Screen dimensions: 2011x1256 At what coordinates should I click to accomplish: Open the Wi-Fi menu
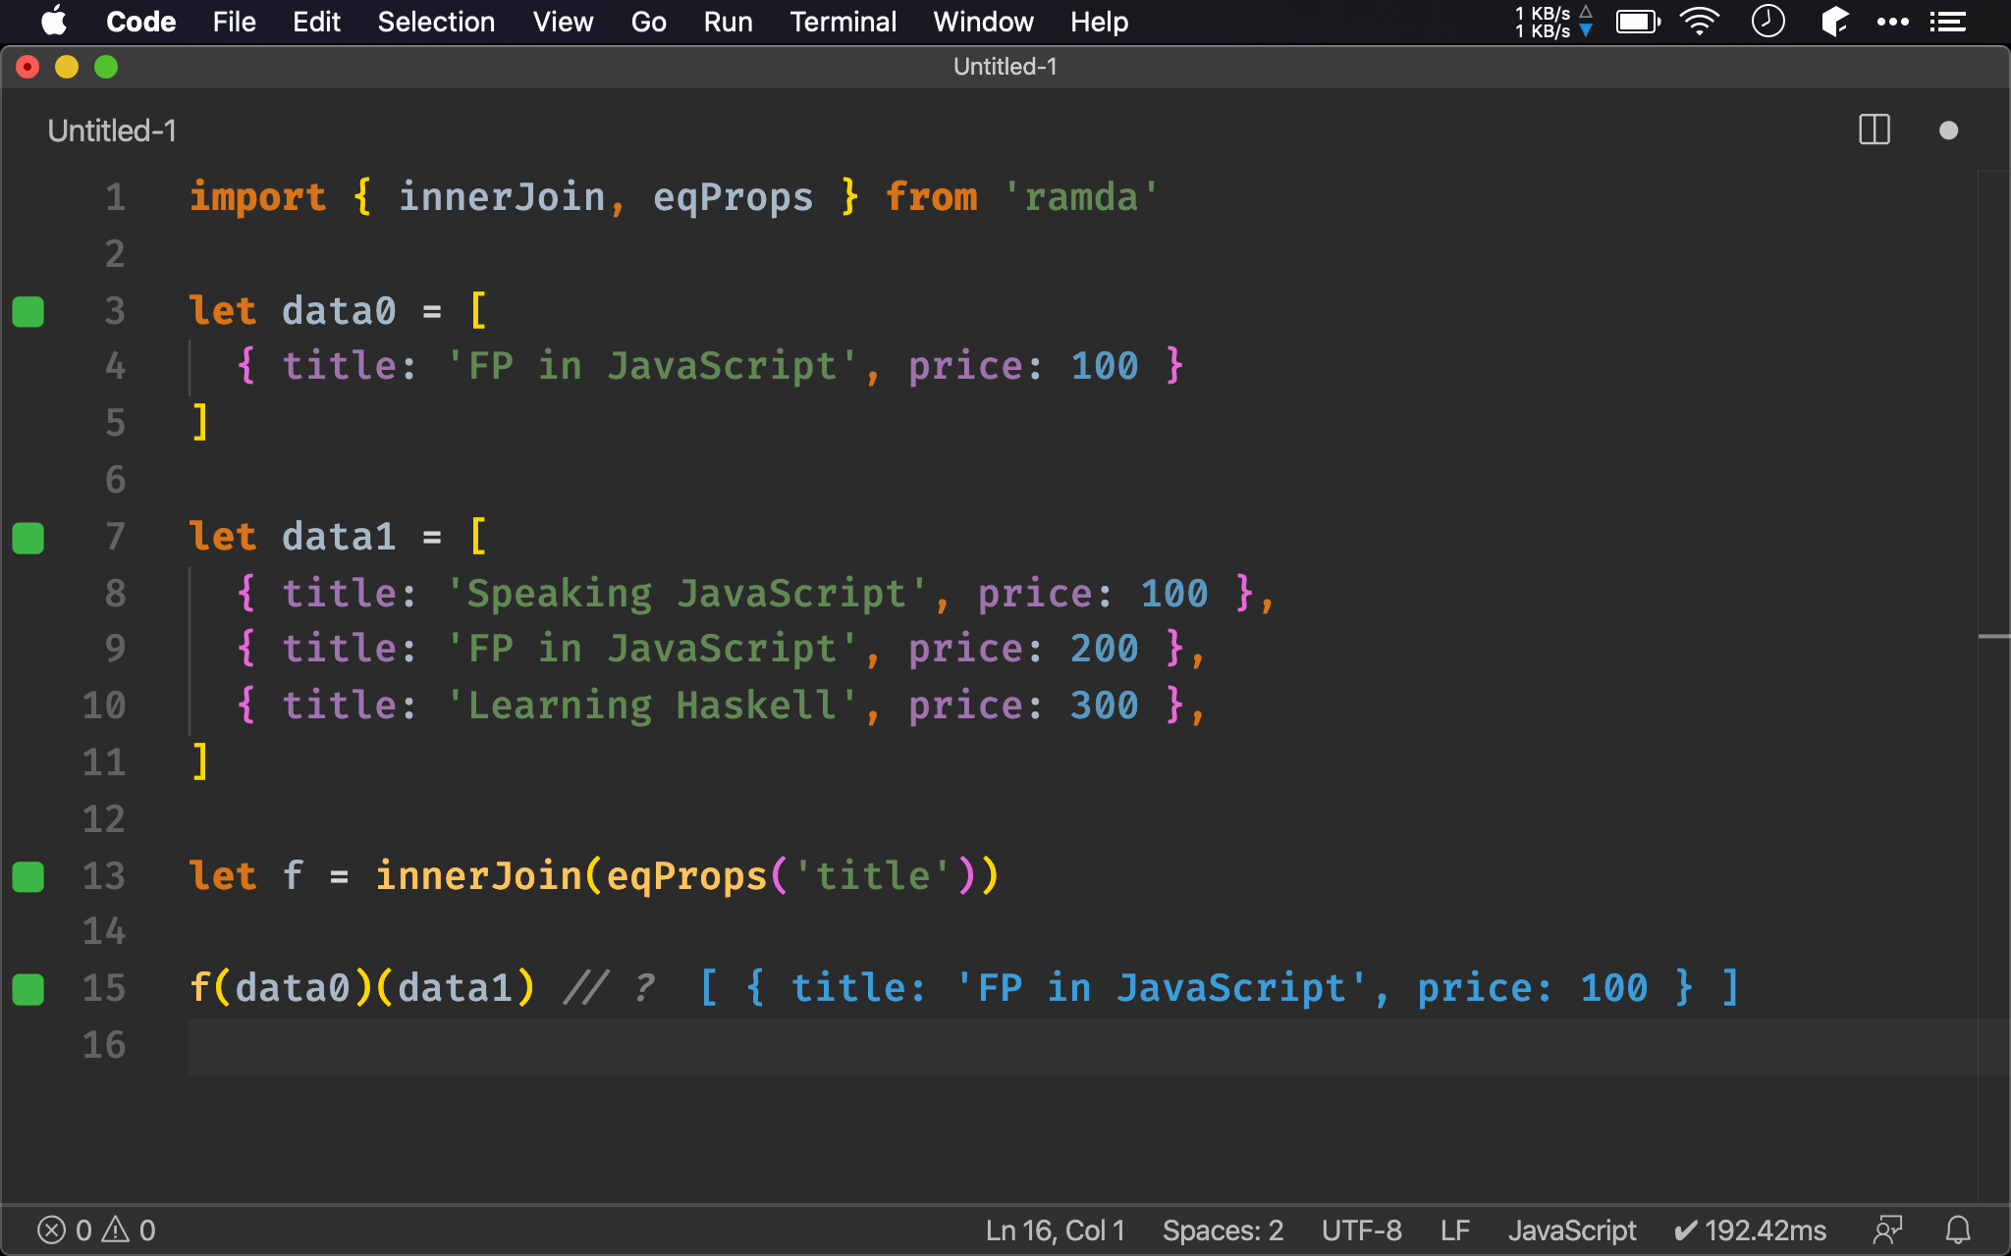coord(1700,22)
